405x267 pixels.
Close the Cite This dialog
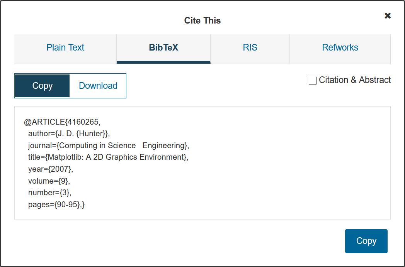coord(388,15)
